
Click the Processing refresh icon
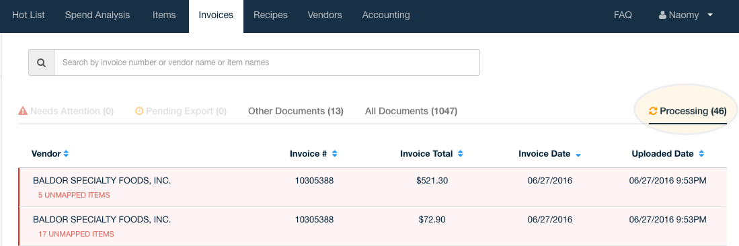[653, 111]
